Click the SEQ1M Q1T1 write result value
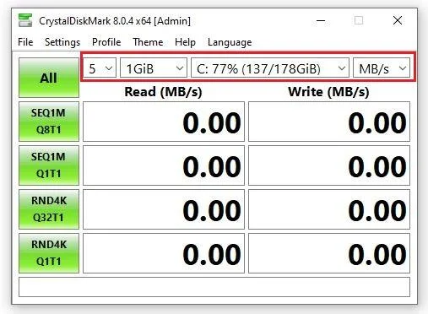This screenshot has height=314, width=428. coord(329,165)
